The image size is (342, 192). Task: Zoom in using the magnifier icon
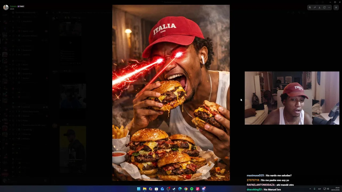tap(310, 7)
